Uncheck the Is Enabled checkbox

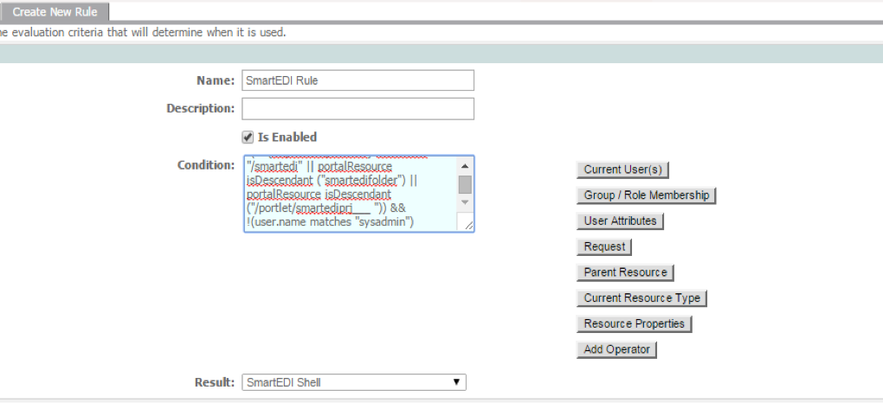(248, 138)
